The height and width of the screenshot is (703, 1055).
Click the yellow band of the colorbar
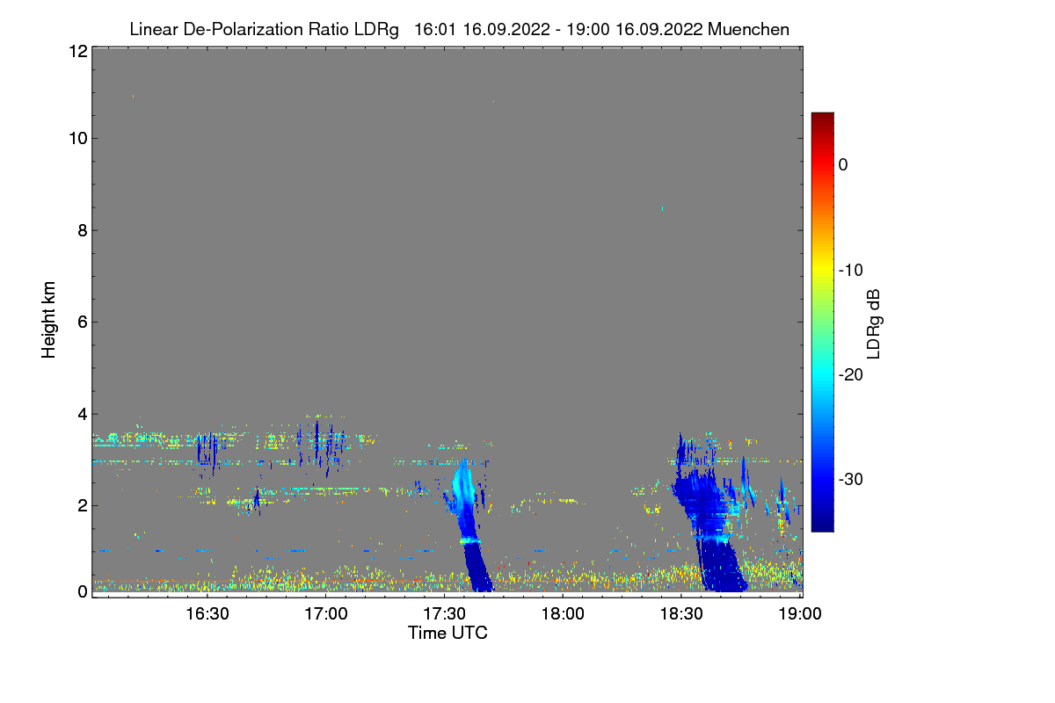click(x=822, y=270)
